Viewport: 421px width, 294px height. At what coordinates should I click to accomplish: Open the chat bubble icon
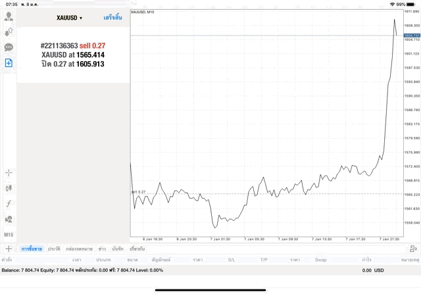(x=9, y=47)
